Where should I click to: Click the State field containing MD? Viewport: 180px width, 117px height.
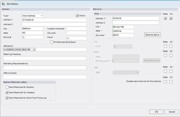(x=33, y=33)
